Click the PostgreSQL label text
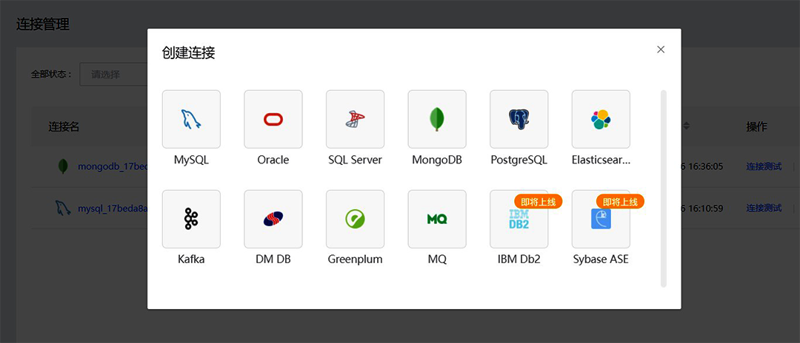This screenshot has width=800, height=343. point(519,160)
